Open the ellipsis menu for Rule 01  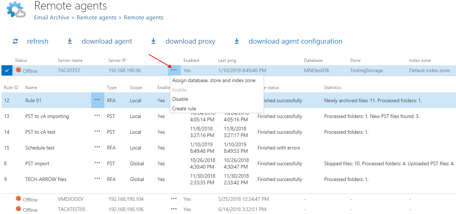tap(97, 100)
